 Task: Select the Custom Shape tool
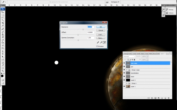pos(3,59)
